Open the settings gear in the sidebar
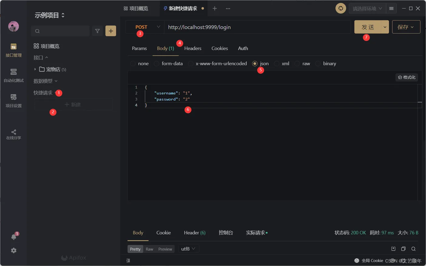The height and width of the screenshot is (266, 426). (x=14, y=250)
